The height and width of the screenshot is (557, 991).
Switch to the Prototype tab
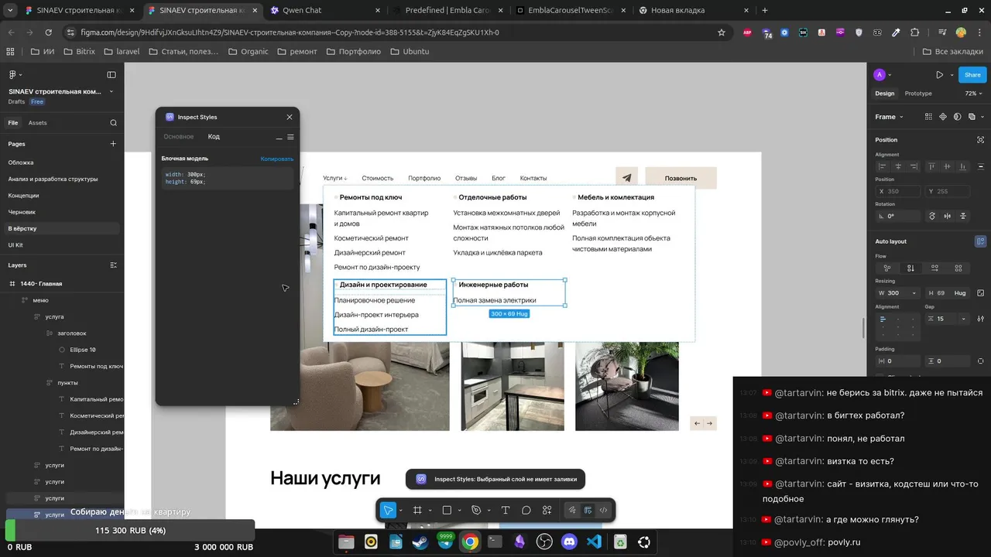pyautogui.click(x=918, y=94)
